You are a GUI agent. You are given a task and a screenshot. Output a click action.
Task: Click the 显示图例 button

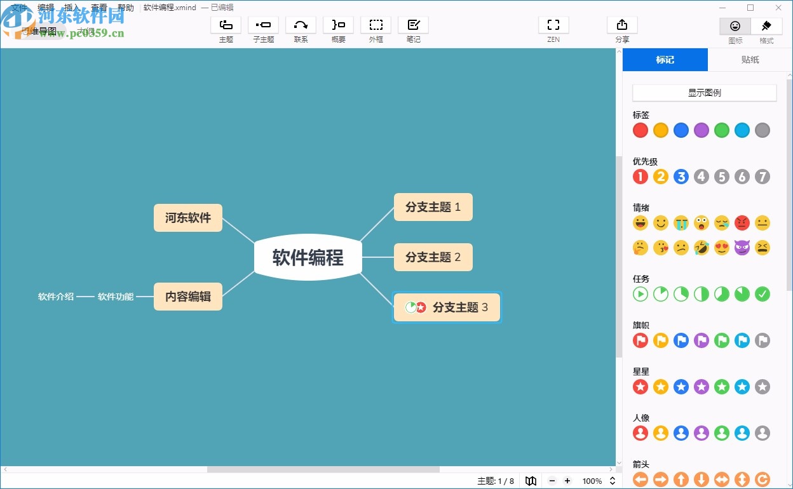(x=703, y=92)
